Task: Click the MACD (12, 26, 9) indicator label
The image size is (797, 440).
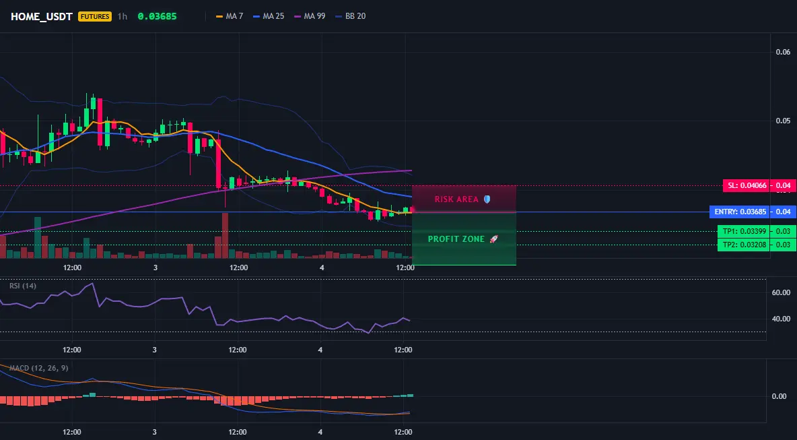Action: 38,368
